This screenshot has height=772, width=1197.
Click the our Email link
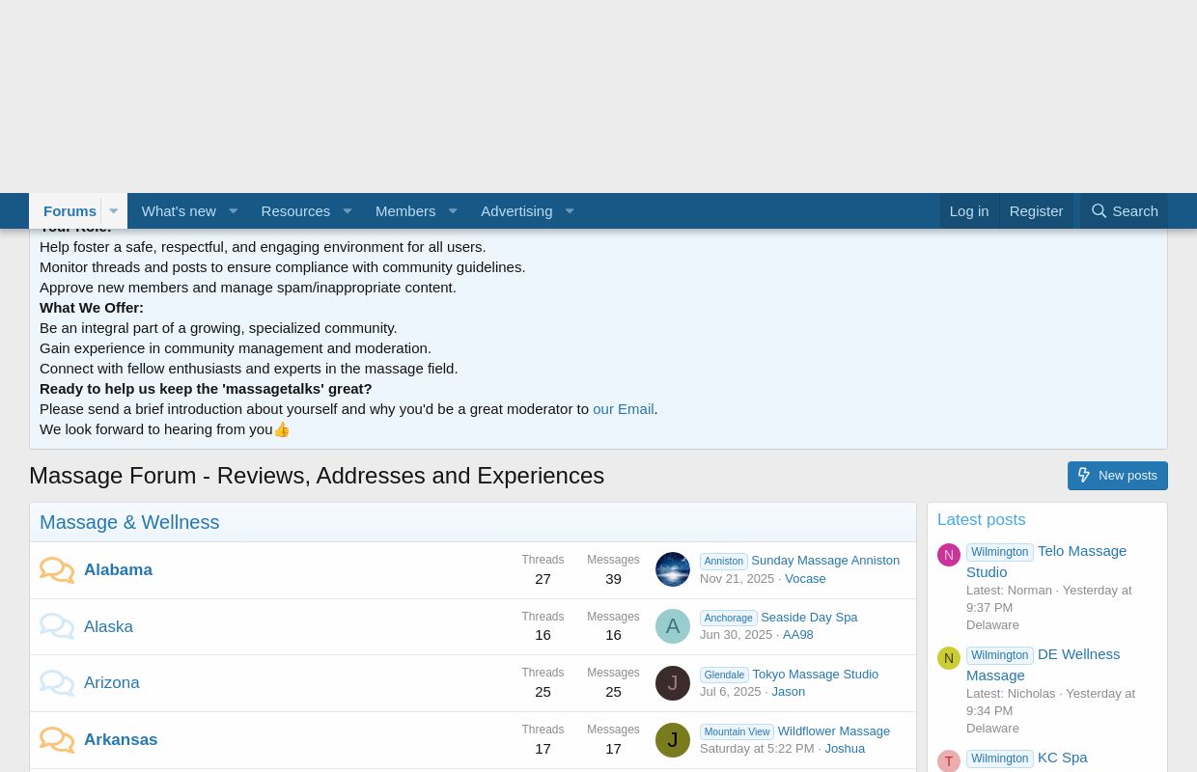coord(623,408)
